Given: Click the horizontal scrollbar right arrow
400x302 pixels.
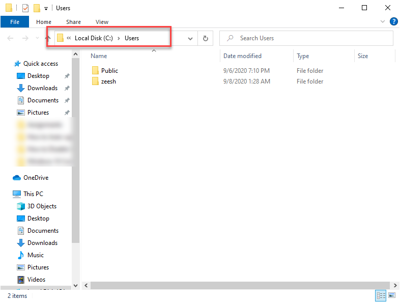Looking at the screenshot, I should [395, 285].
